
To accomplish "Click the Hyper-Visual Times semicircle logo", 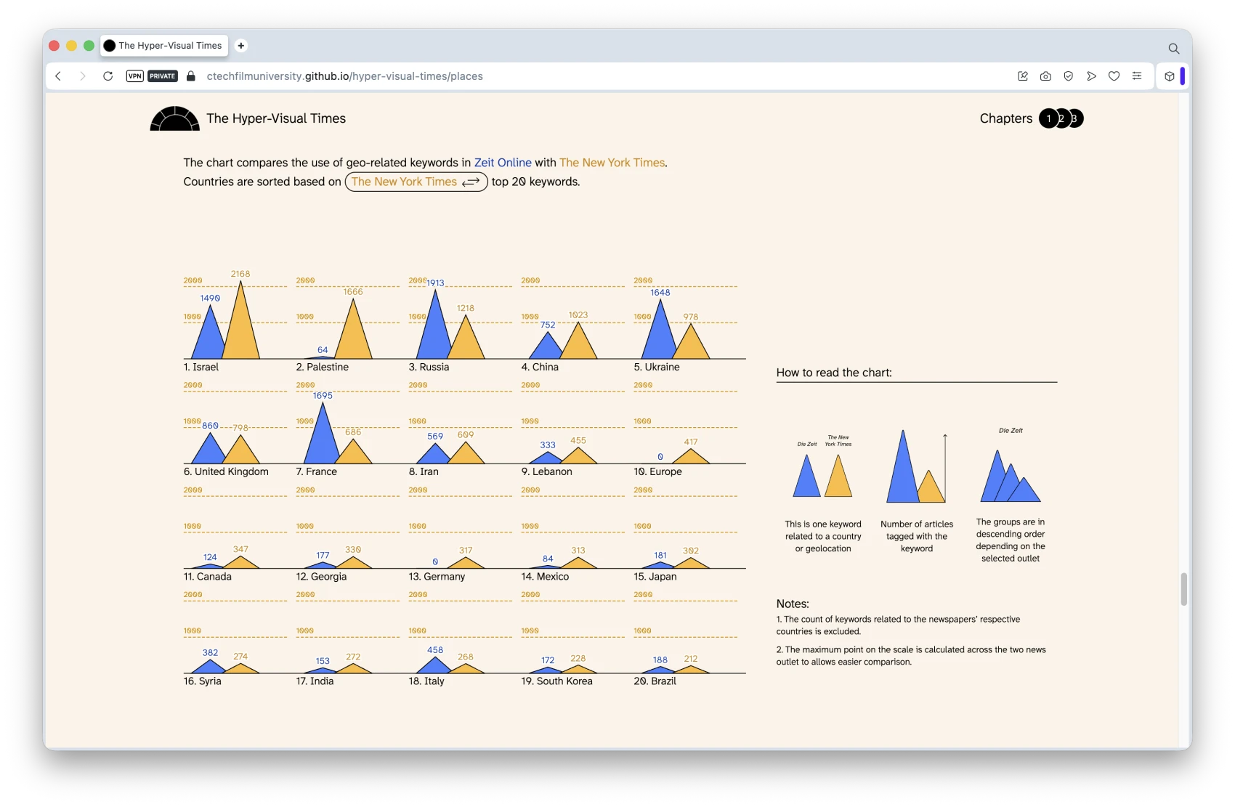I will click(x=174, y=118).
